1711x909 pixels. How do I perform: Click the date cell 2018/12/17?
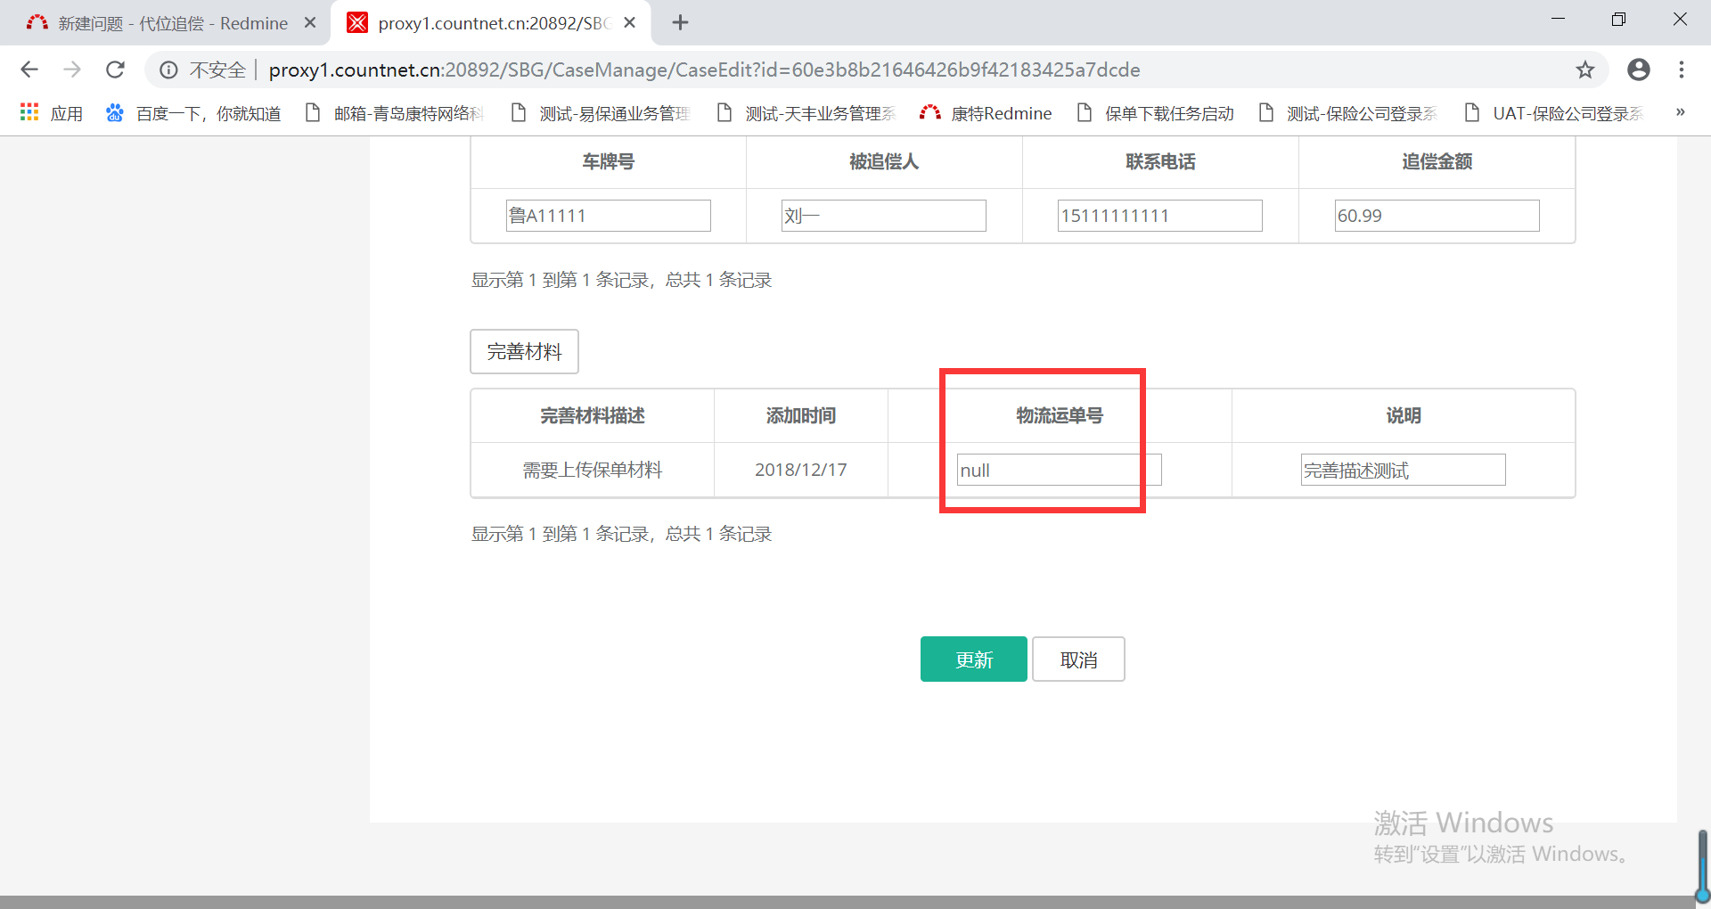tap(801, 470)
